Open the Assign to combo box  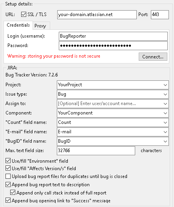pyautogui.click(x=113, y=103)
